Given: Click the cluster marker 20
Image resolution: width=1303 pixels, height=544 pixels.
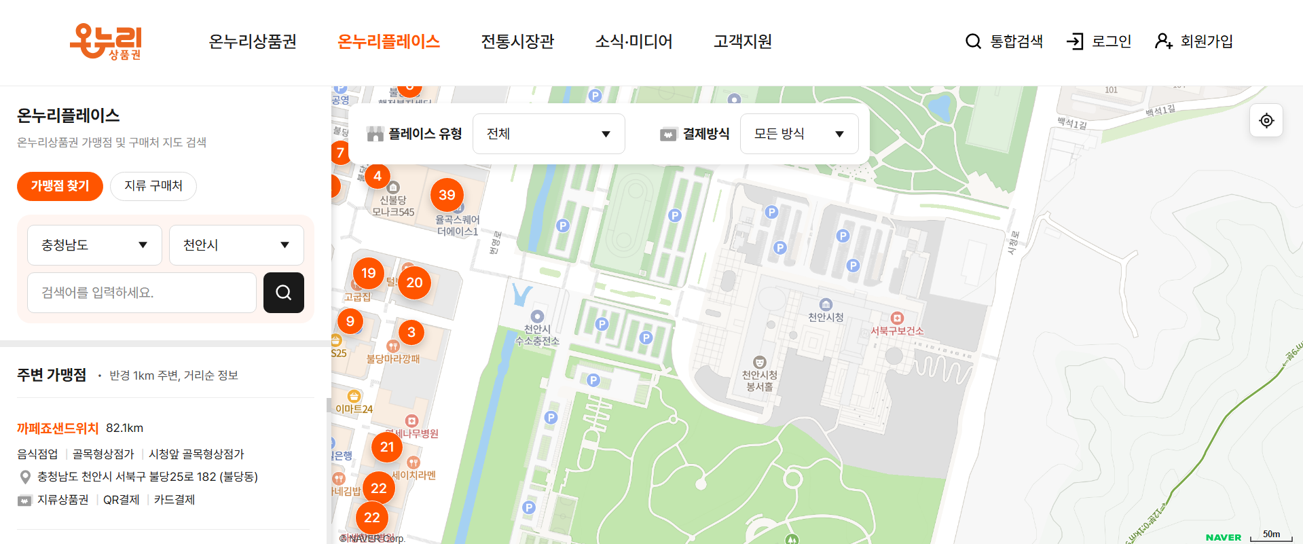Looking at the screenshot, I should tap(415, 283).
